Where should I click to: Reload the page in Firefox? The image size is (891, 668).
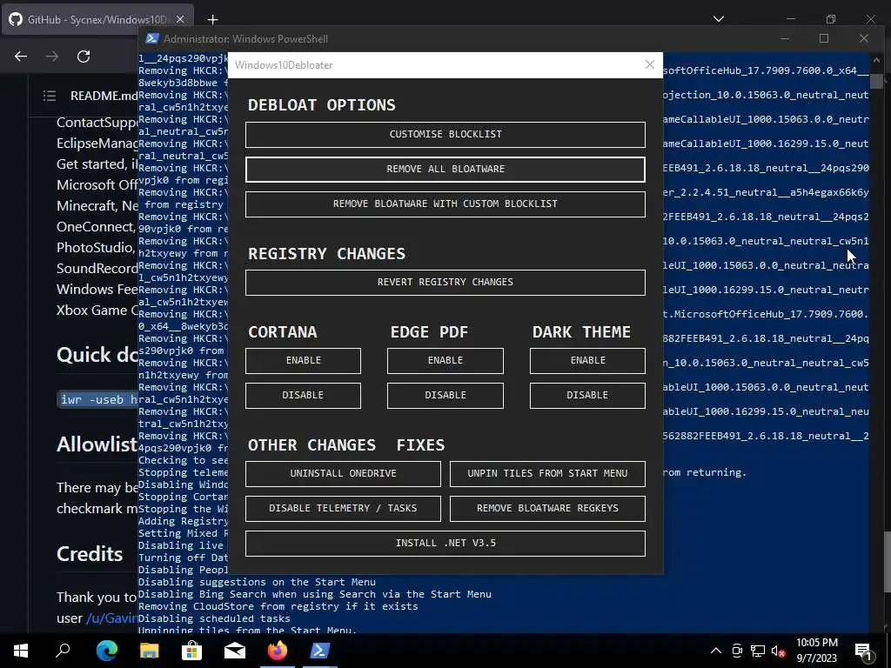click(x=84, y=57)
